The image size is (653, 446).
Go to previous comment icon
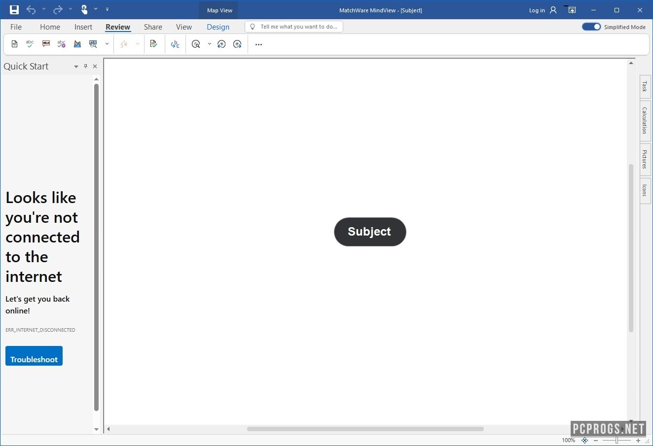(221, 44)
